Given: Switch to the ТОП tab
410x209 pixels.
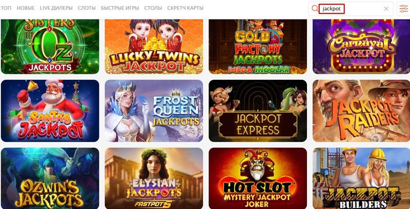Looking at the screenshot, I should coord(6,8).
